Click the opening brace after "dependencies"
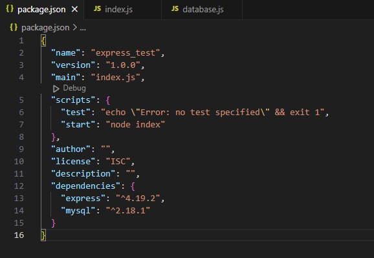 [x=133, y=186]
